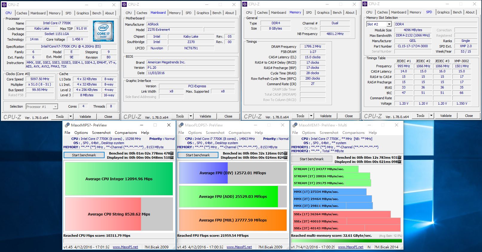The width and height of the screenshot is (482, 252).
Task: Click the SPD Ext. XMP 2.0 field
Action: (x=466, y=46)
